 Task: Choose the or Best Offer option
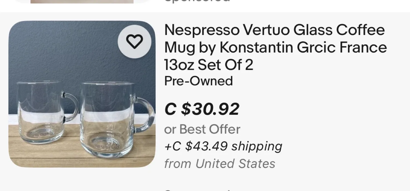202,129
